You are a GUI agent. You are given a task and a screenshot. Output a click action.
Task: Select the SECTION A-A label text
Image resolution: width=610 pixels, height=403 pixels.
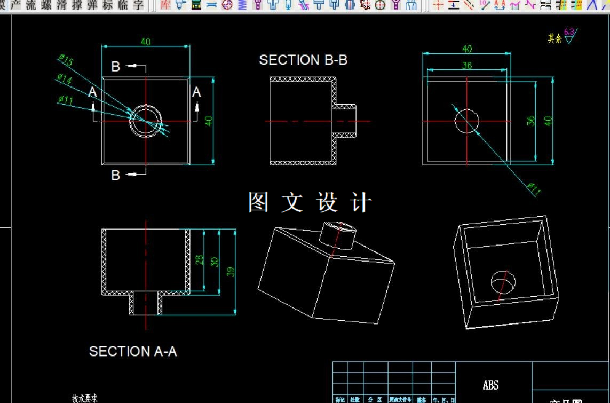[133, 352]
